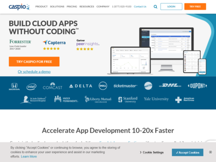
Task: Click the smartphone app screenshot
Action: click(x=202, y=67)
